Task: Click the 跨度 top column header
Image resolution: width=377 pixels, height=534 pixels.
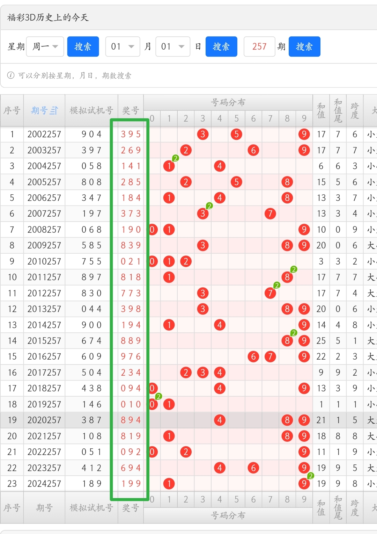Action: [355, 110]
